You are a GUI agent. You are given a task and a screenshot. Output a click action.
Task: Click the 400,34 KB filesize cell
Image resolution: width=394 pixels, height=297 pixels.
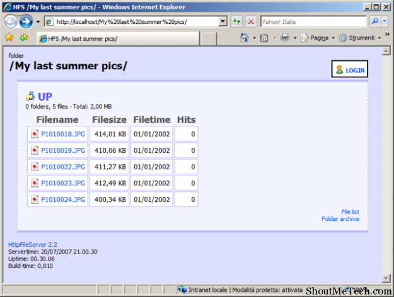pos(109,199)
